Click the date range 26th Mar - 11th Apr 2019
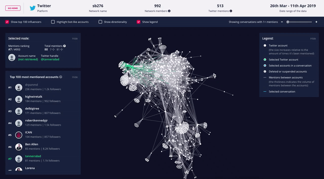Viewport: 324px width, 179px height. click(x=293, y=6)
